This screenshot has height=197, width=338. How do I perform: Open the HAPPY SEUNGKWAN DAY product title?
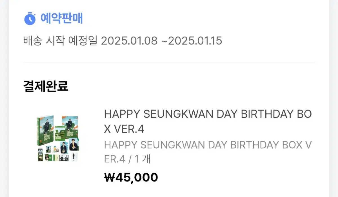(x=208, y=122)
